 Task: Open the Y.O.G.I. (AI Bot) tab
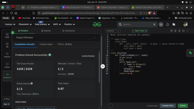coord(64,44)
